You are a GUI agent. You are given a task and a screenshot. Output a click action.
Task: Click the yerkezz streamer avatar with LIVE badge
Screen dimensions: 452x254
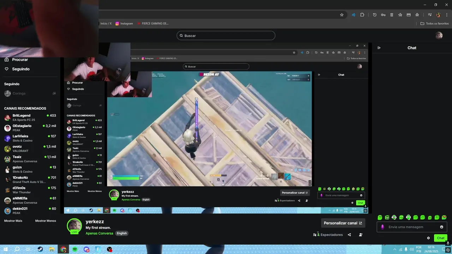(74, 226)
